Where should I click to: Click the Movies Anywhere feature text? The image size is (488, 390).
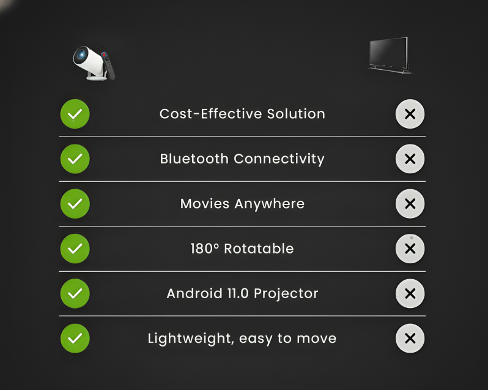242,204
